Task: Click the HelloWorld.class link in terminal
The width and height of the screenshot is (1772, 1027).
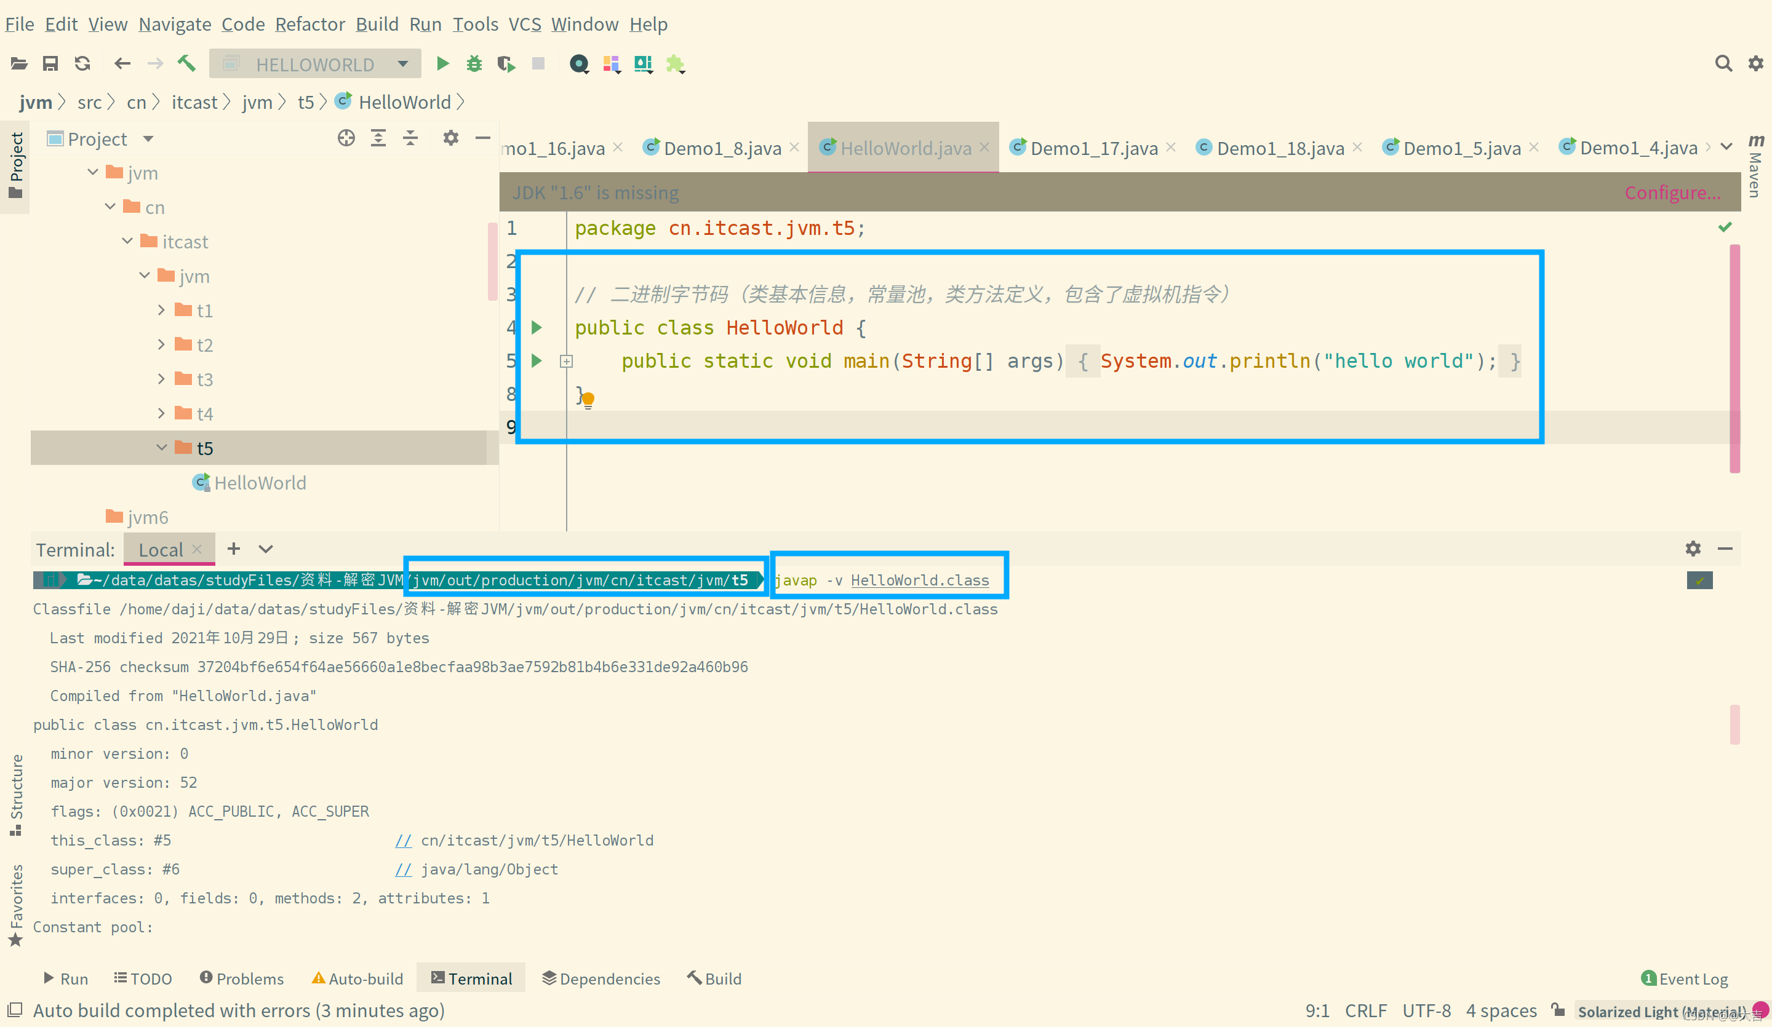Action: click(x=920, y=580)
